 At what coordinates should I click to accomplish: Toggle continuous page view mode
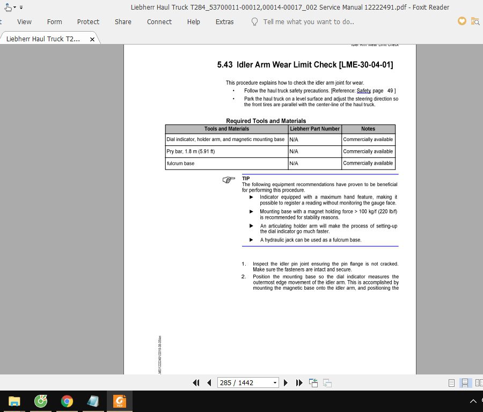(465, 383)
